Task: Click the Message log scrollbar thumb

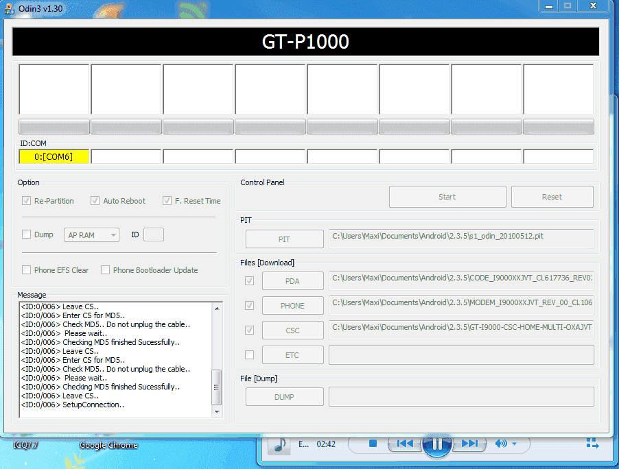Action: (217, 387)
